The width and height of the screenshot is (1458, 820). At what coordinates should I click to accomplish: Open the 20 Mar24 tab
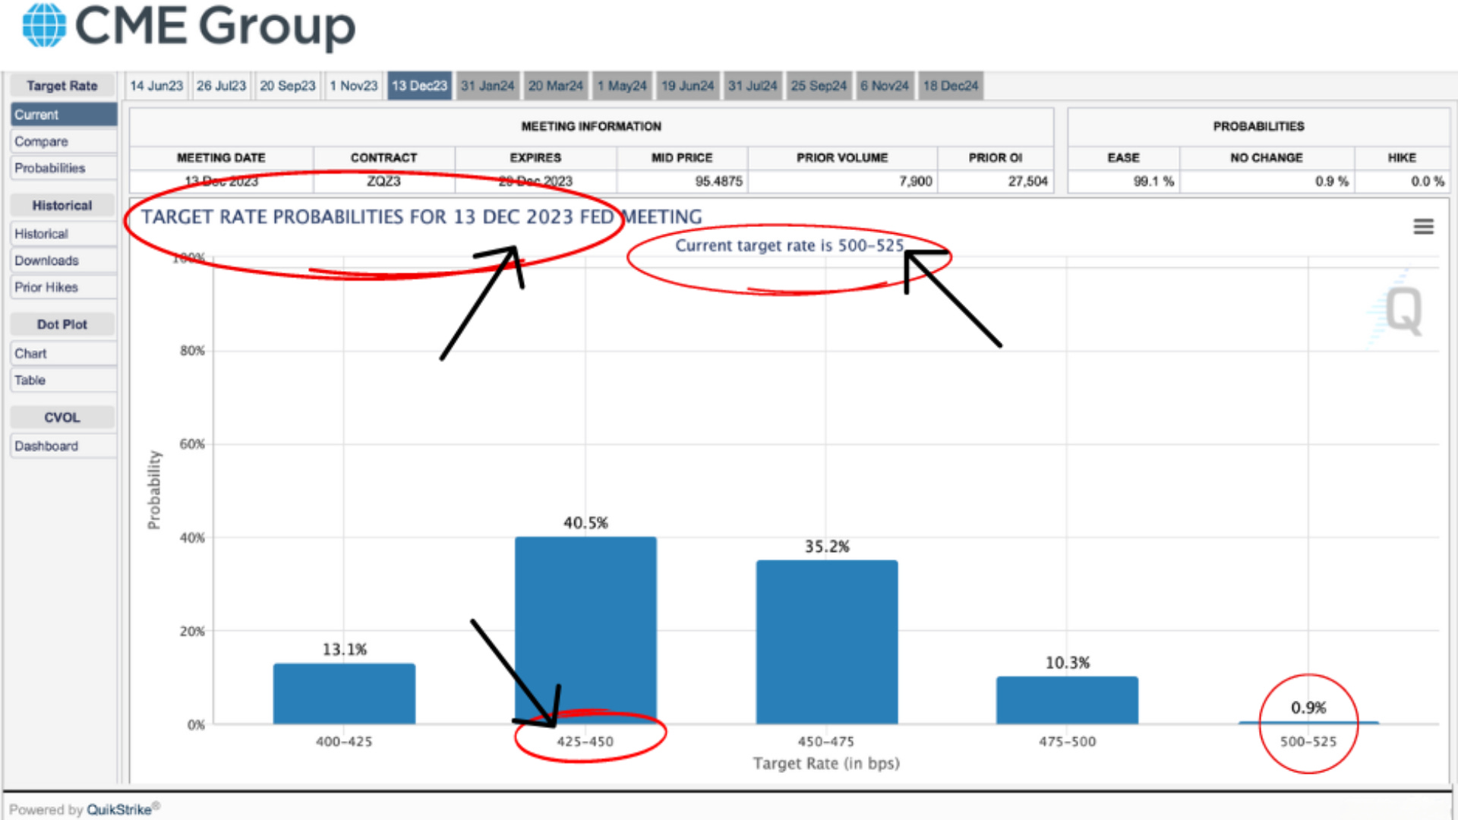point(555,86)
